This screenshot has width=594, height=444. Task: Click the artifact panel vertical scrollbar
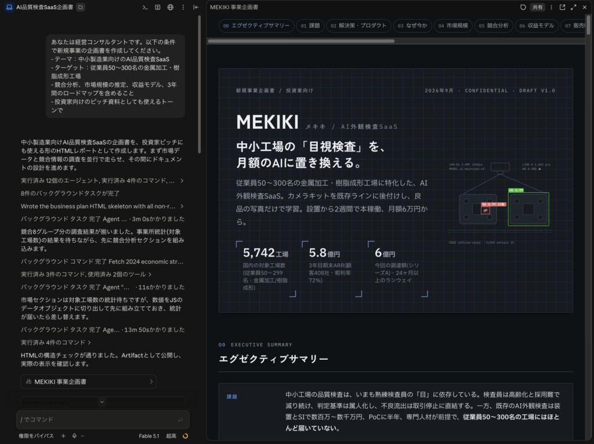pos(588,25)
